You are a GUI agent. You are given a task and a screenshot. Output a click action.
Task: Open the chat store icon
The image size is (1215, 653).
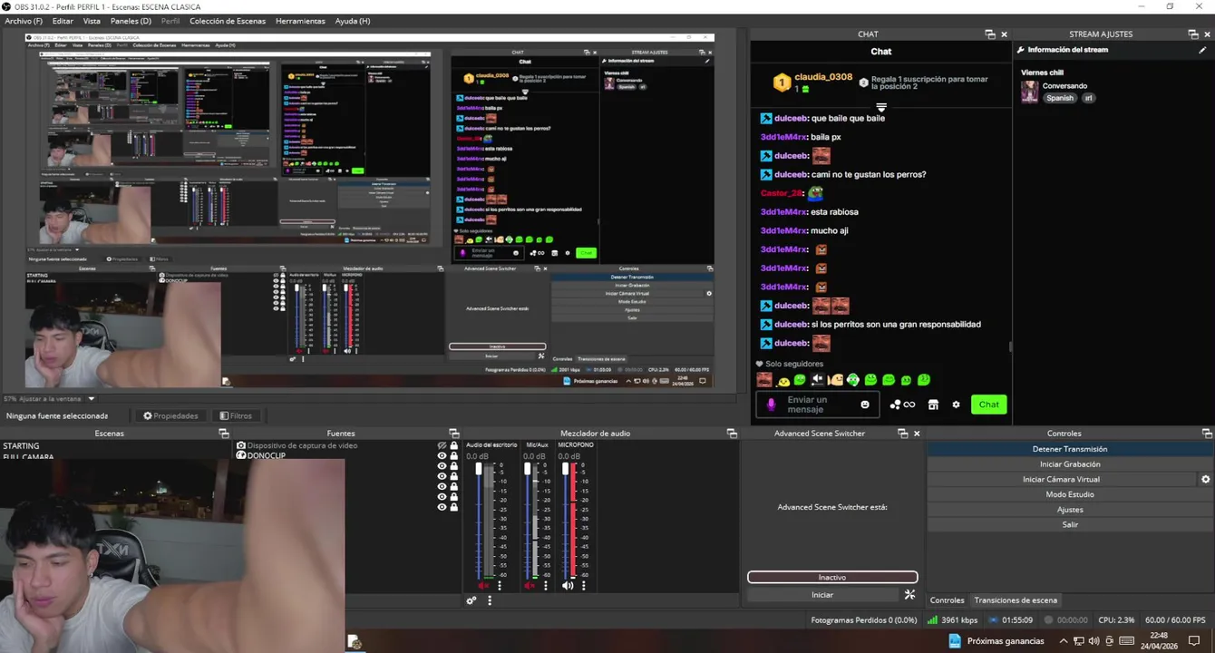click(933, 404)
